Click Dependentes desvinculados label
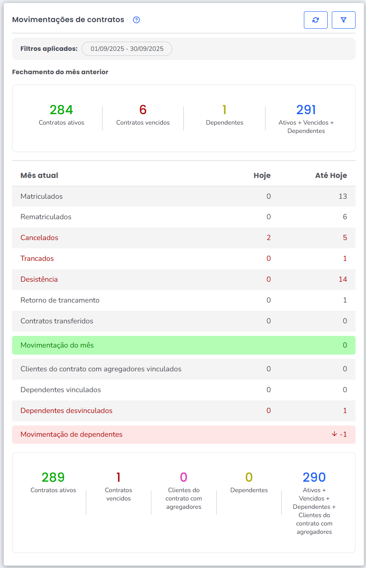This screenshot has height=568, width=366. click(x=66, y=410)
